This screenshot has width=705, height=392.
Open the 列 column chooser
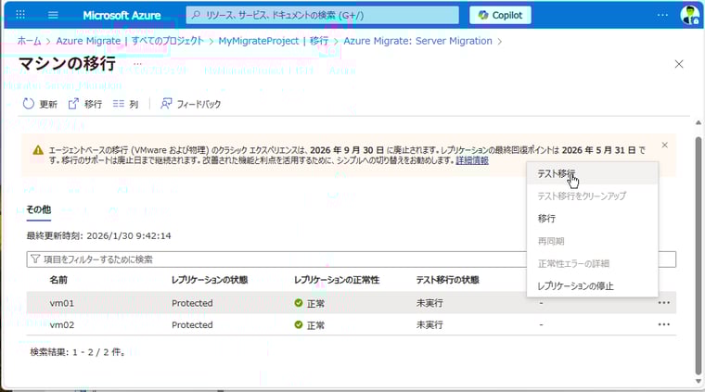pos(125,104)
